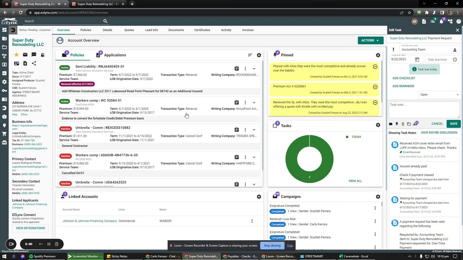463x260 pixels.
Task: Click the bar chart reports icon in the left sidebar
Action: click(4, 73)
